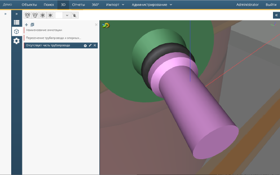Viewport: 280px width, 175px height.
Task: Click the first cube-group view icon in toolbar
Action: pos(28,15)
